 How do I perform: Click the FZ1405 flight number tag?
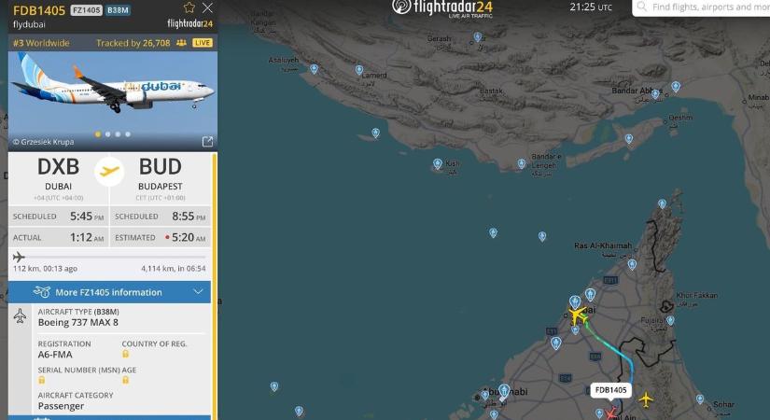86,10
